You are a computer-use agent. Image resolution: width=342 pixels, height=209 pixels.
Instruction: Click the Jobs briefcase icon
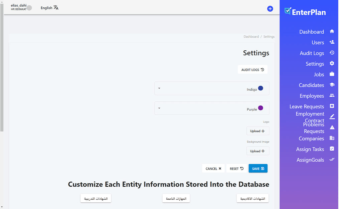click(332, 74)
